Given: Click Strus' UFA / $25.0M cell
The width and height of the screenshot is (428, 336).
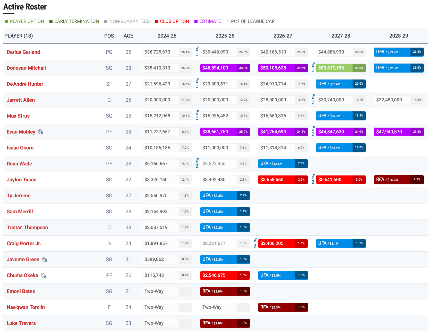Looking at the screenshot, I should click(341, 116).
